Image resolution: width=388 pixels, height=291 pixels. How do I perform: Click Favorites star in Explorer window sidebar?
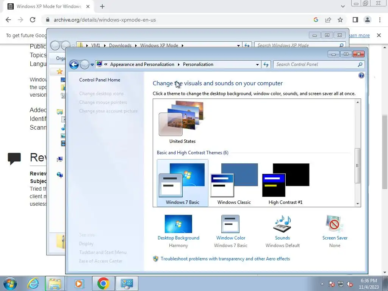pos(59,72)
